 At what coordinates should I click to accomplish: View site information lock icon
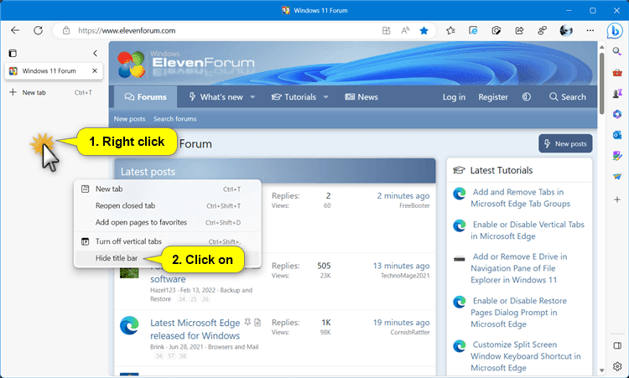tap(66, 30)
